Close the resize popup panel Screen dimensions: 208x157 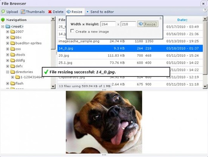coord(160,18)
